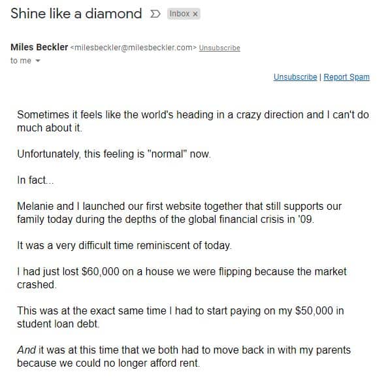The width and height of the screenshot is (388, 383).
Task: Click the line "because we could no longer afford rent"
Action: click(108, 363)
